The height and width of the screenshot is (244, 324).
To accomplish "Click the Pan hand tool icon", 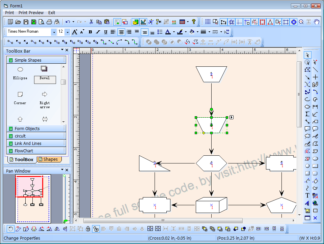I will tap(316, 22).
